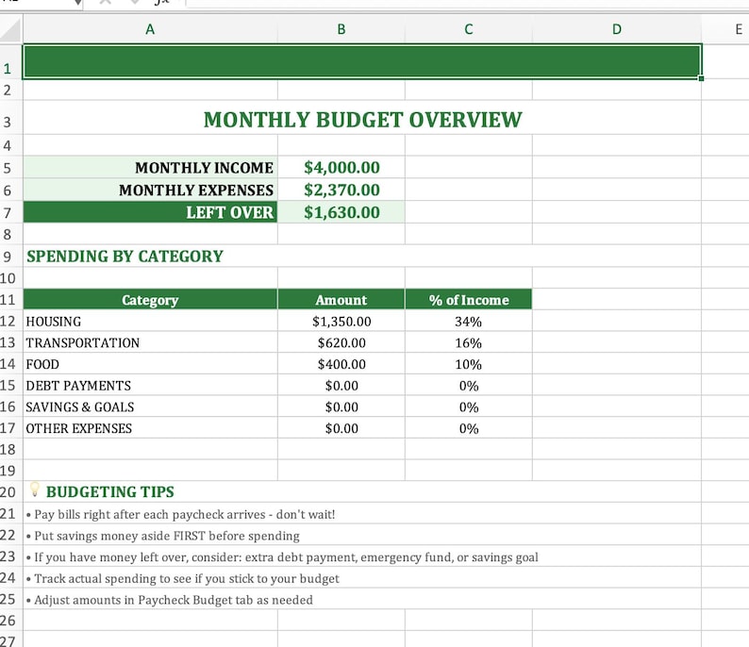Select column D header
Image resolution: width=749 pixels, height=647 pixels.
[617, 29]
